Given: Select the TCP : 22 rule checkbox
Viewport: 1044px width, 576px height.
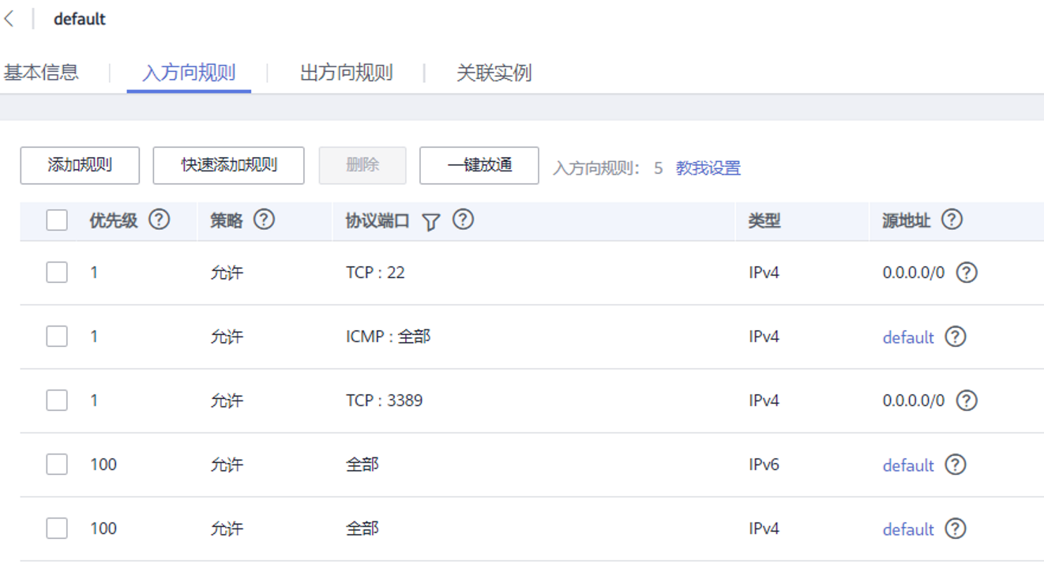Looking at the screenshot, I should pos(57,273).
